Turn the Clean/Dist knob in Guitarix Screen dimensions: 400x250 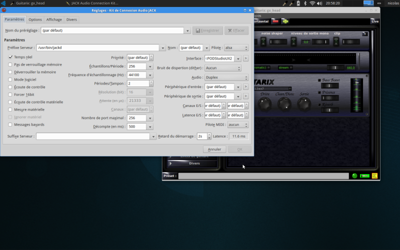pyautogui.click(x=284, y=104)
